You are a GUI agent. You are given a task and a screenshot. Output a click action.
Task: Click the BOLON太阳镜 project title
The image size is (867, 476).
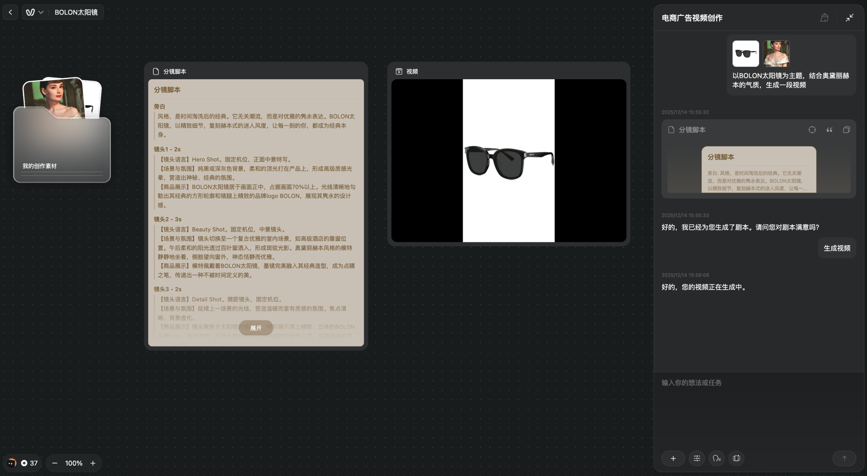point(76,12)
